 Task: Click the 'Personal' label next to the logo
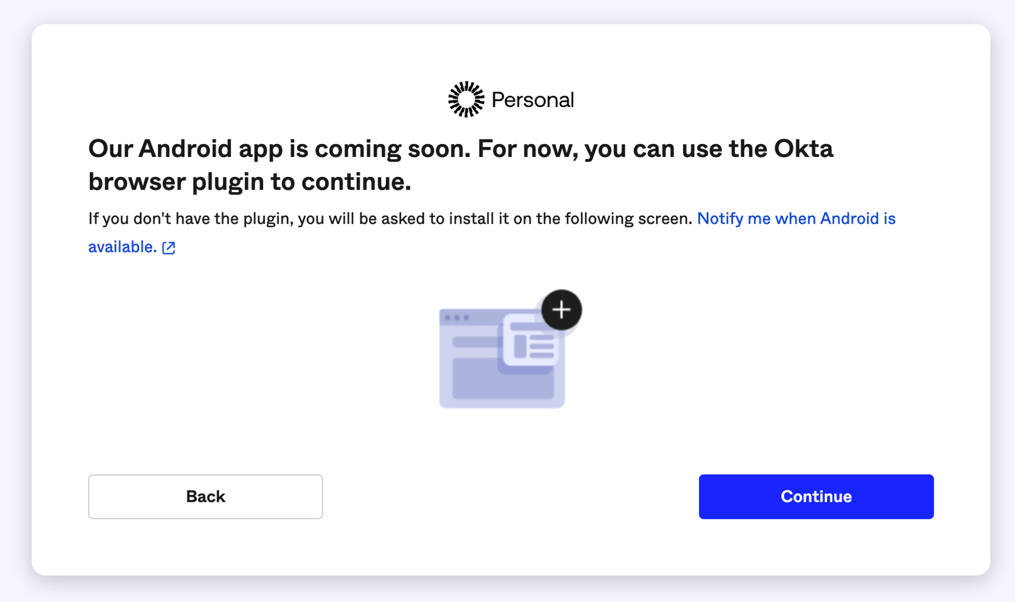point(532,99)
